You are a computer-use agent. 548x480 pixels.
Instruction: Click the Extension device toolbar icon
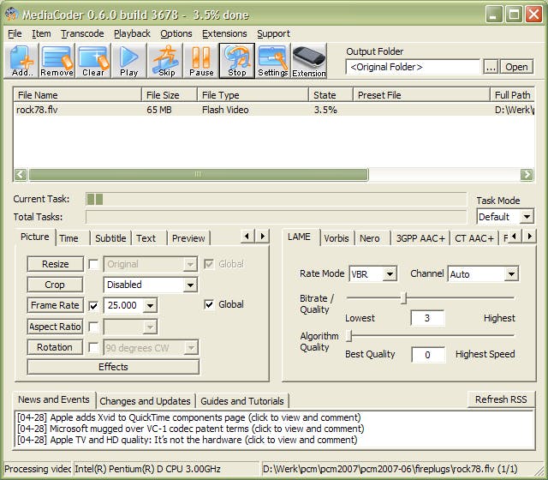[x=309, y=61]
